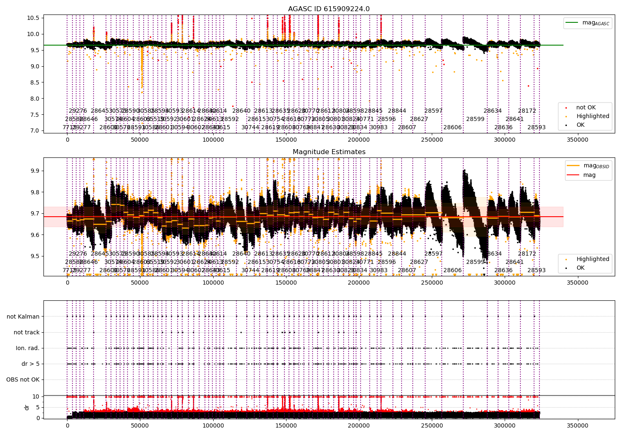Click obsid label '28634' in the top plot
The height and width of the screenshot is (435, 621).
pyautogui.click(x=493, y=111)
